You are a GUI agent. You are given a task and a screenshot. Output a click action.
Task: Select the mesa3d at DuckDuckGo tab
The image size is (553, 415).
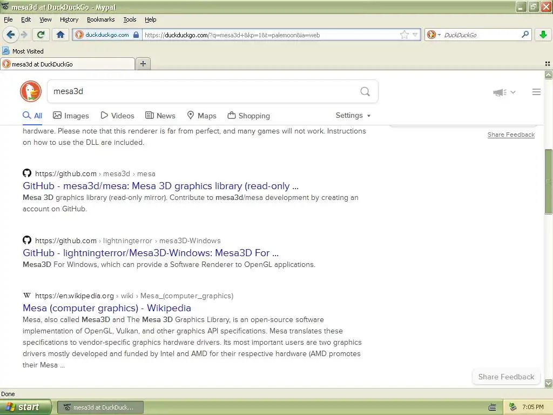[68, 64]
